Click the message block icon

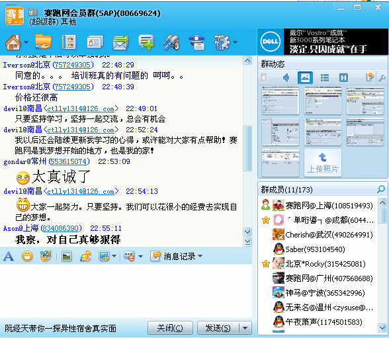point(129,256)
